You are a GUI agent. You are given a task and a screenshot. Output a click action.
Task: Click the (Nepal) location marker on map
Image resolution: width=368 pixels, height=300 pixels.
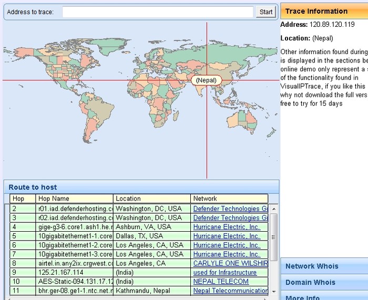pyautogui.click(x=206, y=80)
